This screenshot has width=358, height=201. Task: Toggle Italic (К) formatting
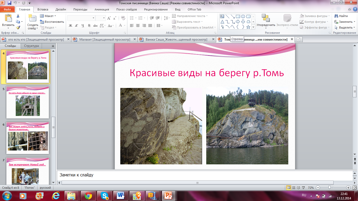click(x=77, y=26)
